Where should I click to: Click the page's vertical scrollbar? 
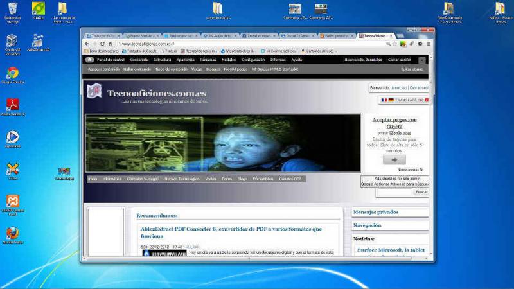coord(430,155)
